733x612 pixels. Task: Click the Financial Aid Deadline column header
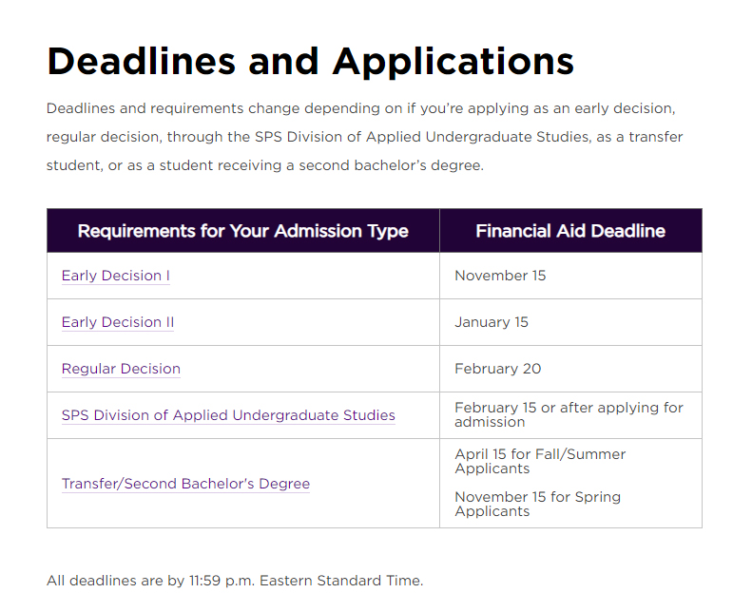570,231
